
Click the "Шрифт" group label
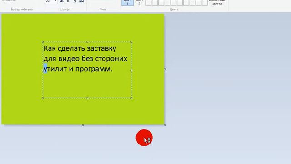65,10
